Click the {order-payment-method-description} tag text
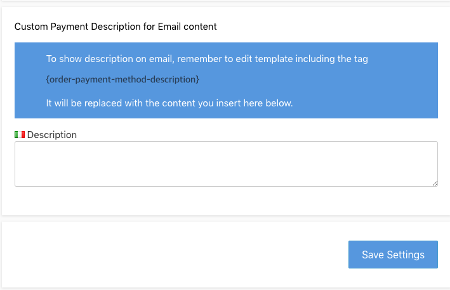Image resolution: width=450 pixels, height=290 pixels. click(x=122, y=79)
